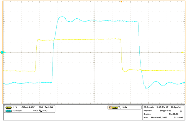This screenshot has width=186, height=121.
Task: Select the yellow trigger level arrow on right edge
Action: pos(182,52)
